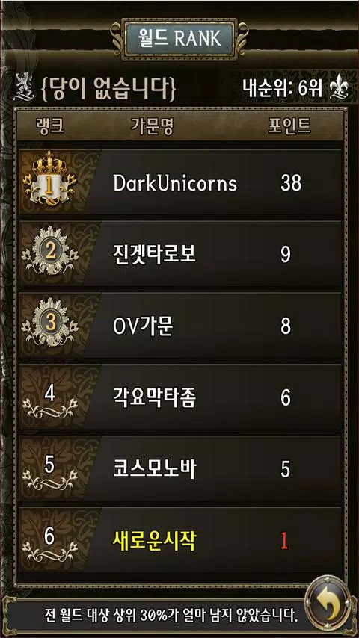Select the DarkUnicorns clan row
359x638 pixels.
click(x=180, y=182)
